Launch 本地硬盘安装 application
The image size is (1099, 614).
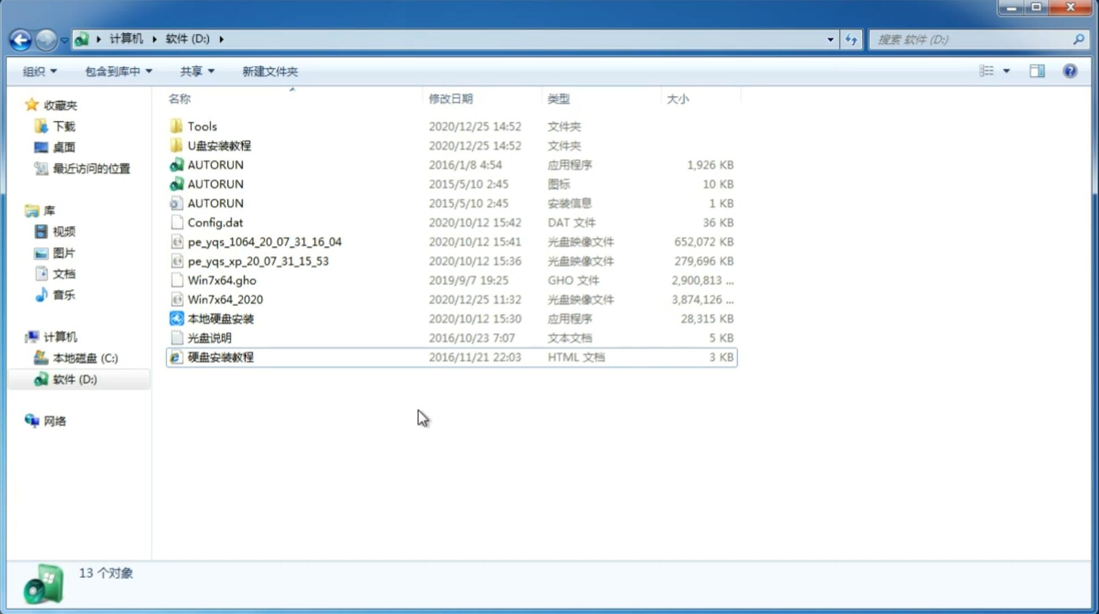coord(220,318)
